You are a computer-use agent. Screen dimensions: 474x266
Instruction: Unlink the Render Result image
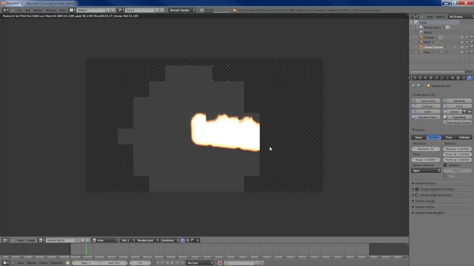coord(88,240)
